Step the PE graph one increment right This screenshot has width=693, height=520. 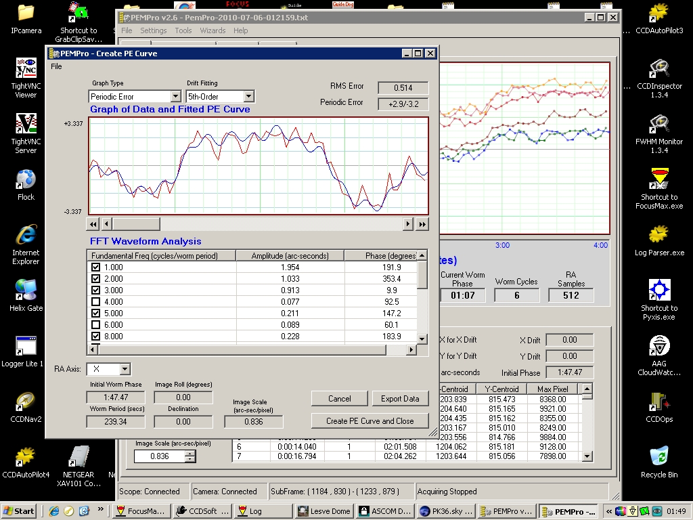pyautogui.click(x=408, y=224)
